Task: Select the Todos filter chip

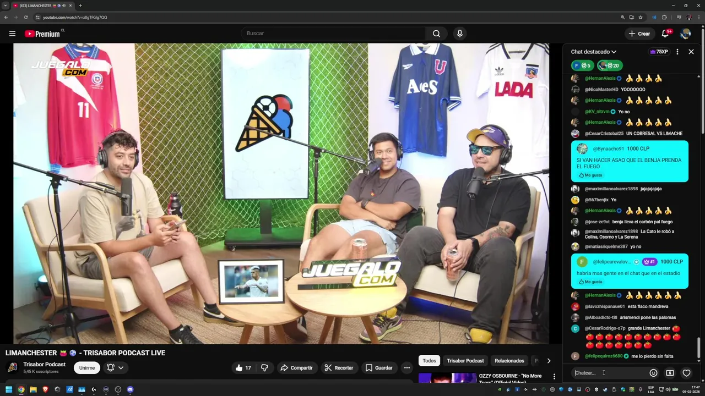Action: [429, 361]
